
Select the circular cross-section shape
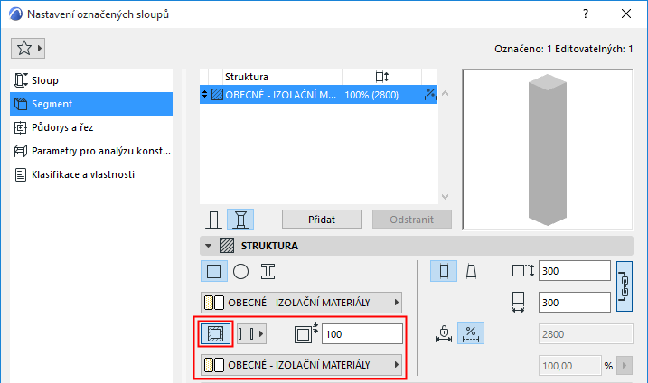(240, 270)
